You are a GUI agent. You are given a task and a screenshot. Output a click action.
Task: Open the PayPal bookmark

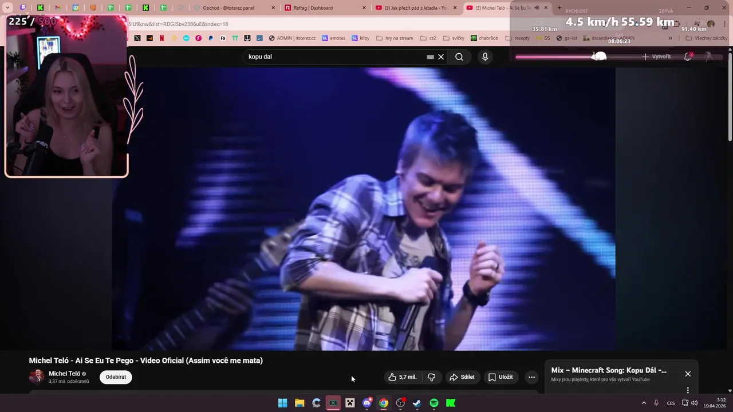[x=211, y=38]
